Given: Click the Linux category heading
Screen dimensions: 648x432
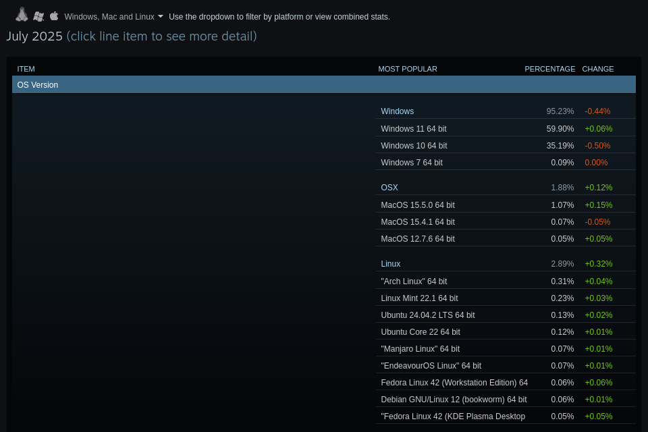Looking at the screenshot, I should [391, 264].
